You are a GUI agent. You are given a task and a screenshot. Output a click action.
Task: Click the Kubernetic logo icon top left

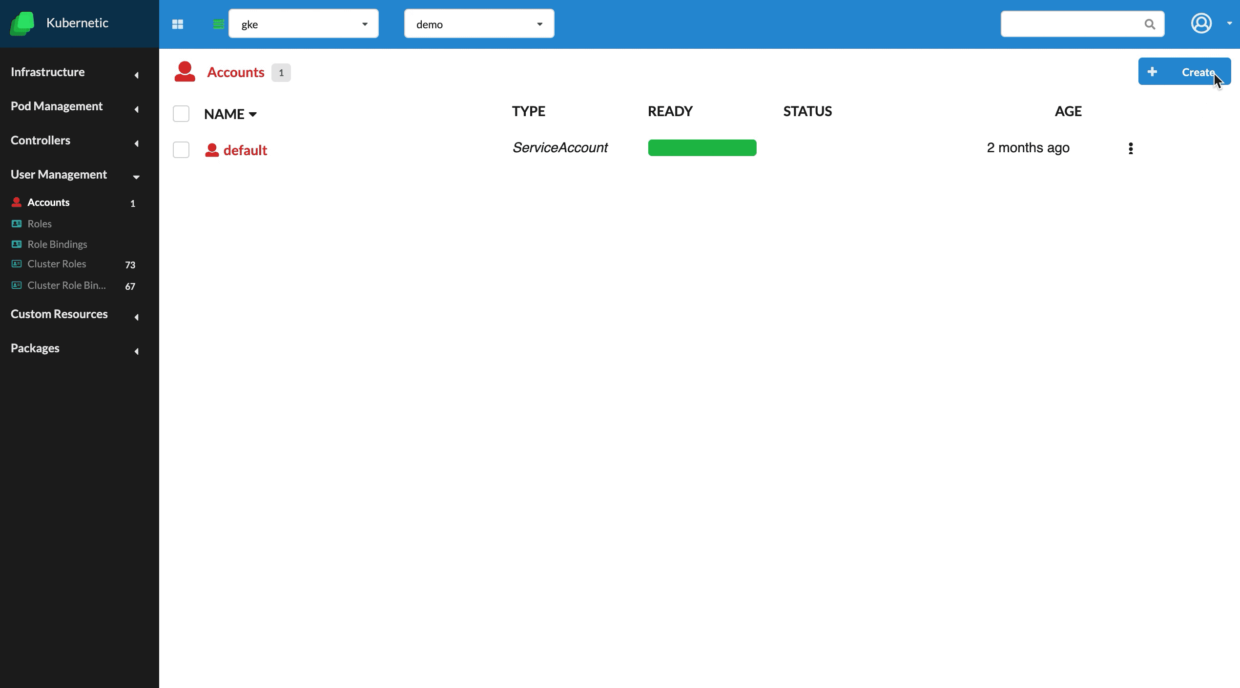[x=22, y=22]
